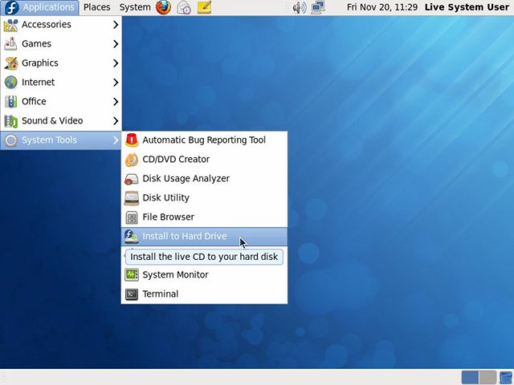Click the Internet globe icon
Viewport: 514px width, 385px height.
click(10, 82)
